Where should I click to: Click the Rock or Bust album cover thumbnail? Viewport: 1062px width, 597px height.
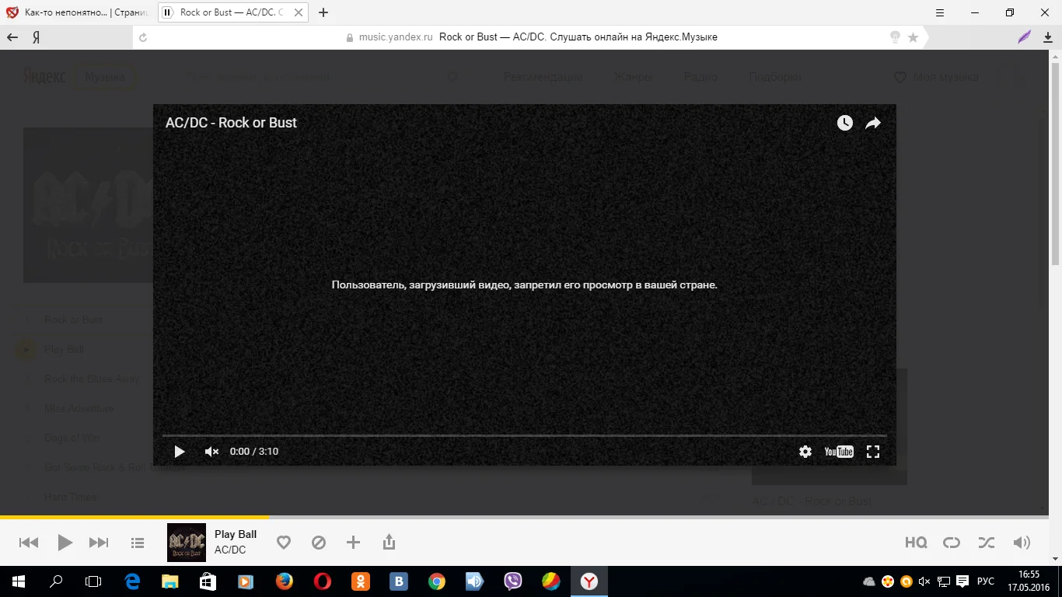tap(187, 543)
